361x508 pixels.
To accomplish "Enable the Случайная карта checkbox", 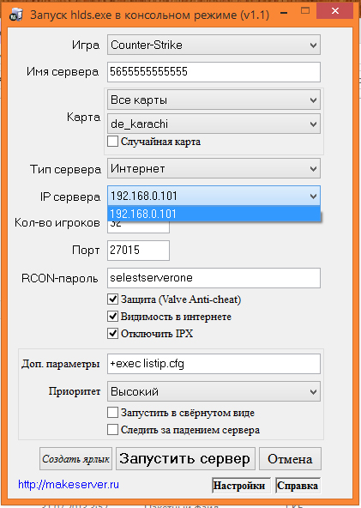I will (112, 142).
